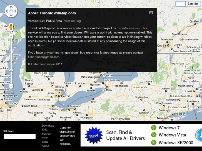Image resolution: width=202 pixels, height=151 pixels.
Task: Click 'Currently displaying all unencrypted Wifi hotspots' text
Action: coord(67,135)
